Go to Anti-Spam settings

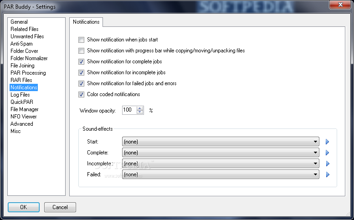pyautogui.click(x=22, y=44)
